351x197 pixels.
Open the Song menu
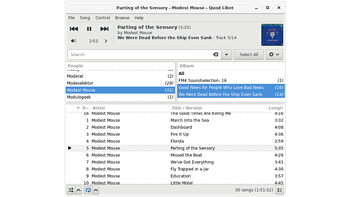[85, 18]
